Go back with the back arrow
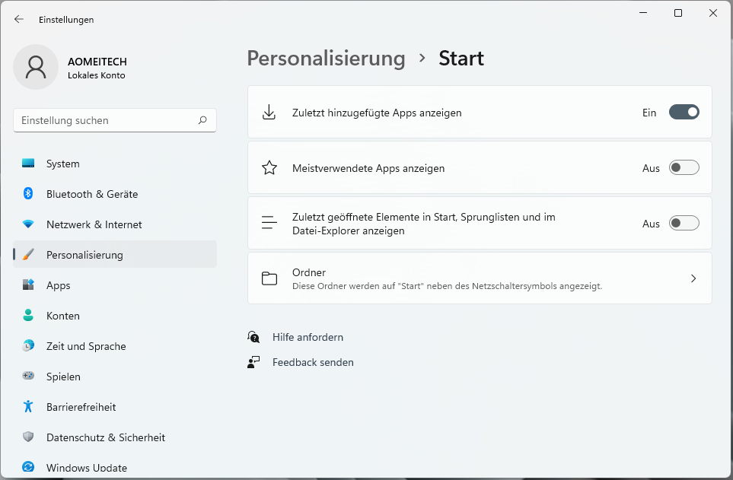This screenshot has width=733, height=480. coord(19,19)
